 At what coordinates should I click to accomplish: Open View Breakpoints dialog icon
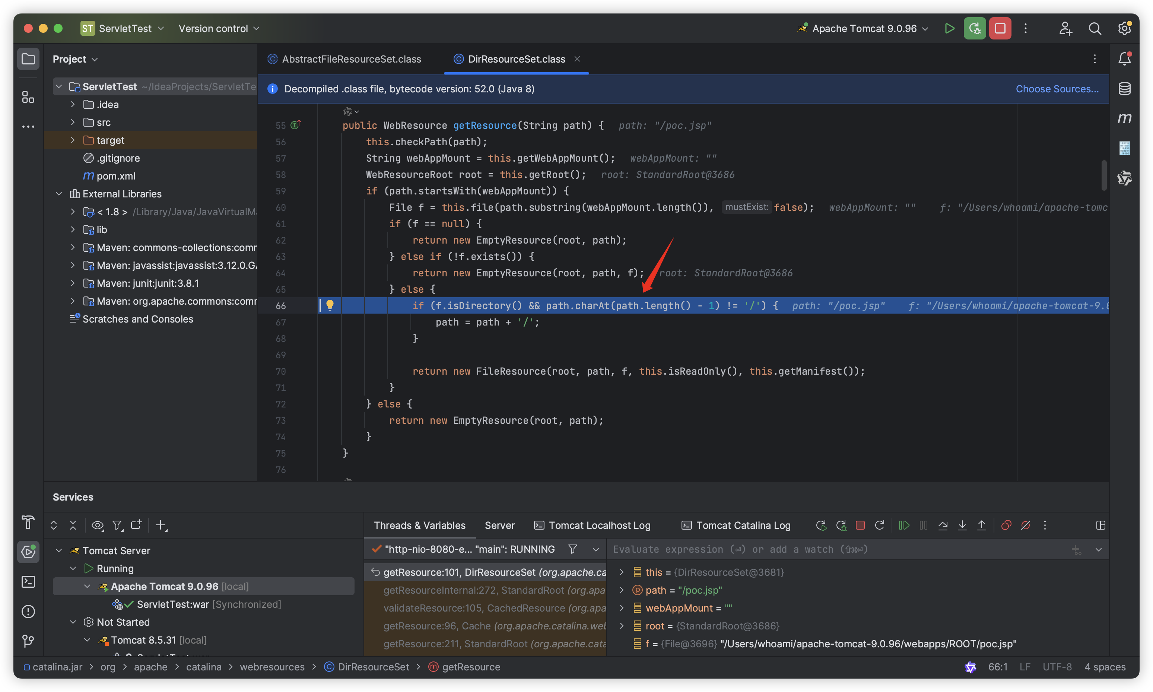[1006, 525]
